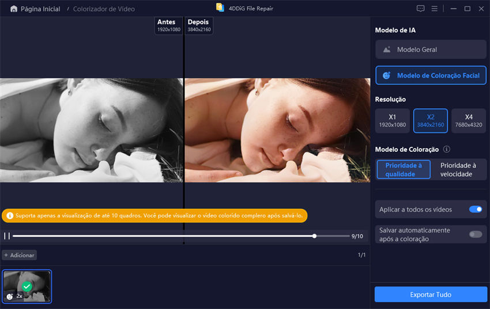The width and height of the screenshot is (490, 309).
Task: Minimize the application window
Action: coord(454,9)
